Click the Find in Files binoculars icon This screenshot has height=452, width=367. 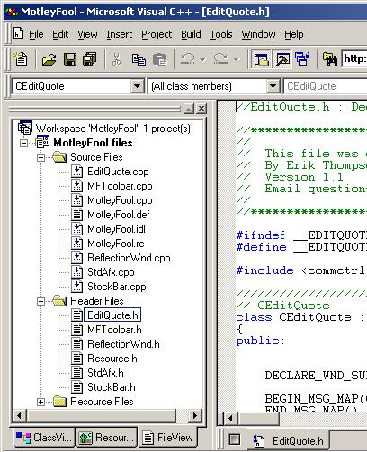330,59
